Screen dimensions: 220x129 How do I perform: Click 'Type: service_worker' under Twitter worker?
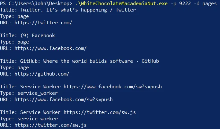coord(29,119)
